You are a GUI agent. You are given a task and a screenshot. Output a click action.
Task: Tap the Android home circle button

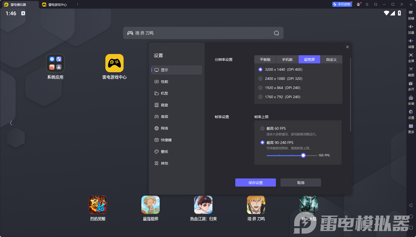411,216
